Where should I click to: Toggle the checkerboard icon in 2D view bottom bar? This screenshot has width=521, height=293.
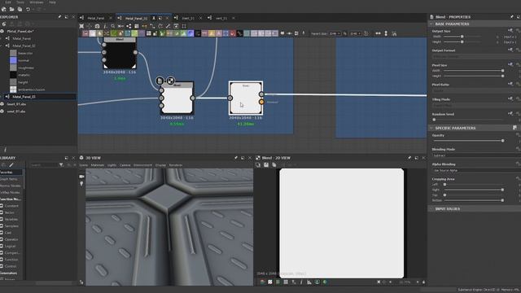point(270,282)
